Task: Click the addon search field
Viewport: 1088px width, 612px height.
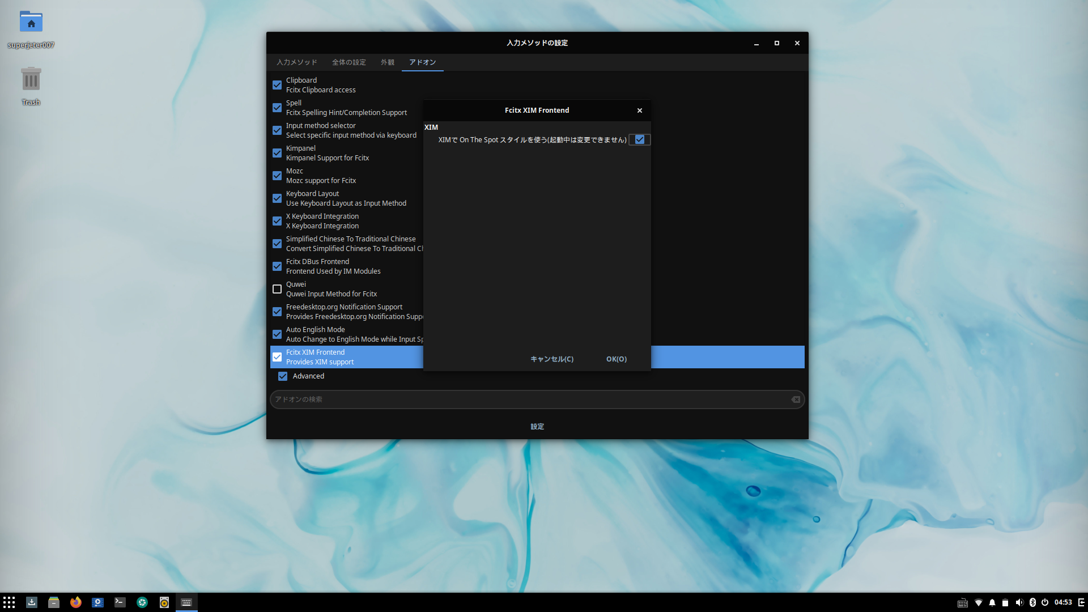Action: point(527,399)
